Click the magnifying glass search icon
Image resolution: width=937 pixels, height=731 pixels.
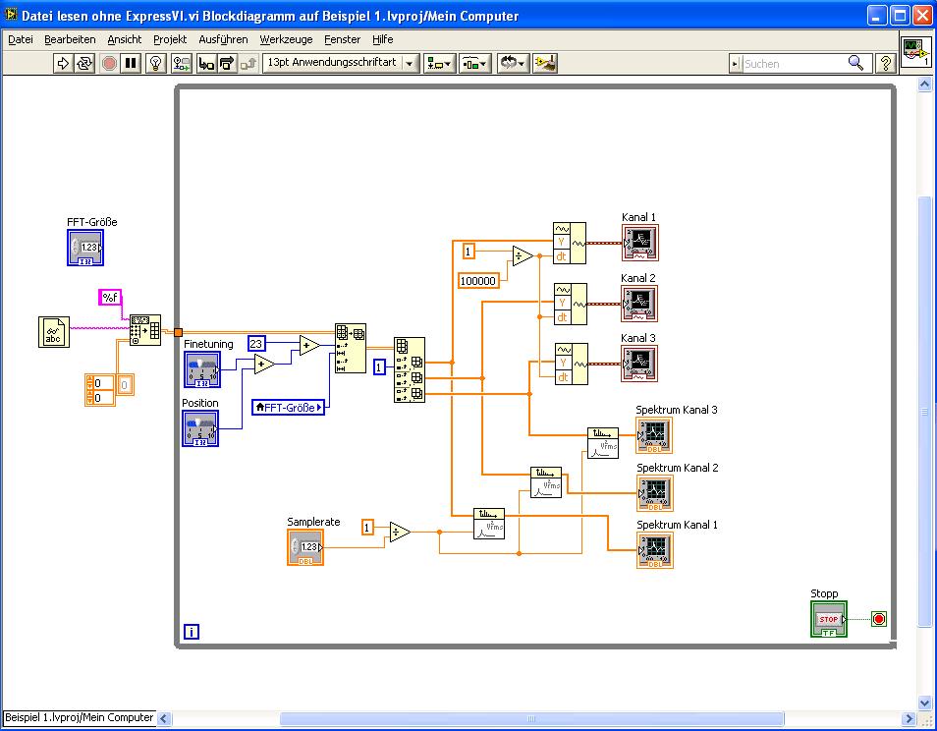click(855, 63)
